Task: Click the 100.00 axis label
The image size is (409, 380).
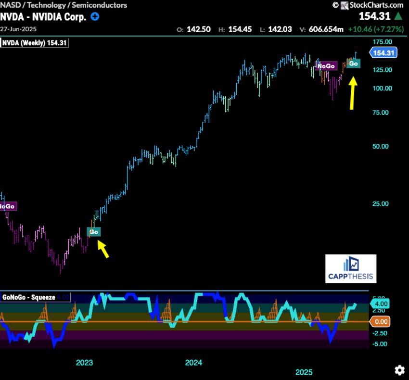Action: click(382, 89)
